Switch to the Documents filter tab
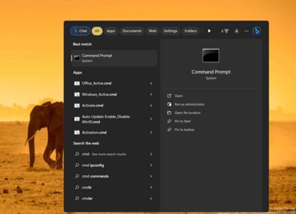The height and width of the screenshot is (214, 296). point(132,31)
